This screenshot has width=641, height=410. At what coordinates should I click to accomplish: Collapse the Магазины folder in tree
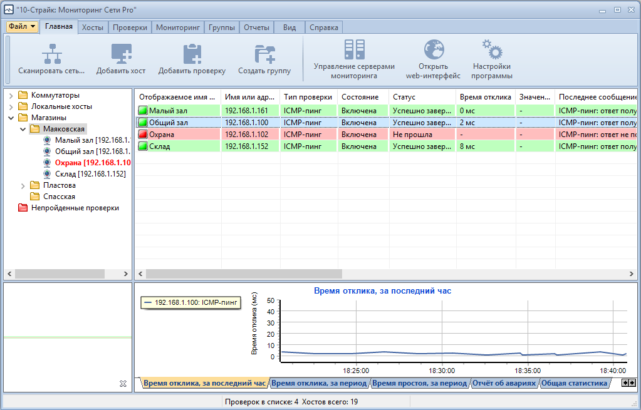11,118
